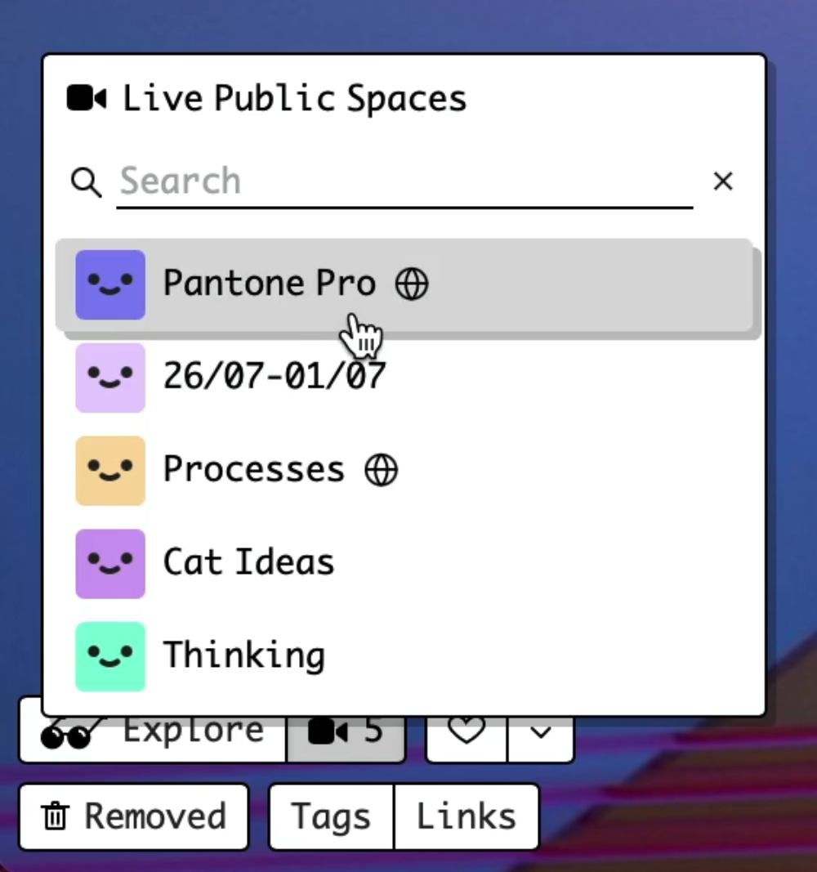The width and height of the screenshot is (817, 872).
Task: Click the globe icon beside Pantone Pro
Action: click(x=412, y=284)
